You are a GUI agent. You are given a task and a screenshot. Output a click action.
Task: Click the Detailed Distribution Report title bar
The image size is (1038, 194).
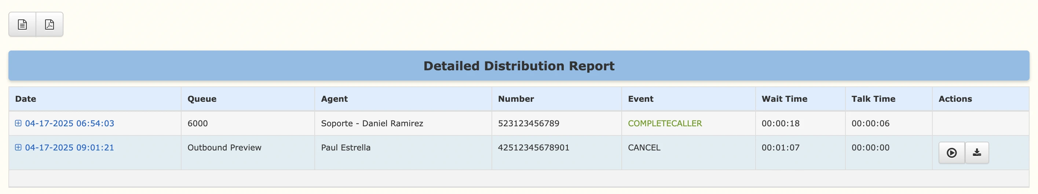click(519, 66)
